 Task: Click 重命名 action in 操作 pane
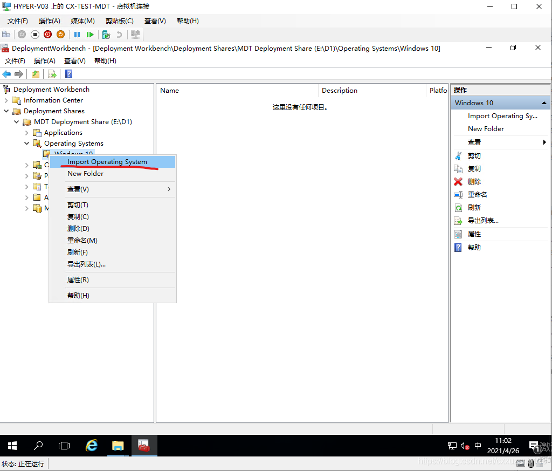pos(477,194)
